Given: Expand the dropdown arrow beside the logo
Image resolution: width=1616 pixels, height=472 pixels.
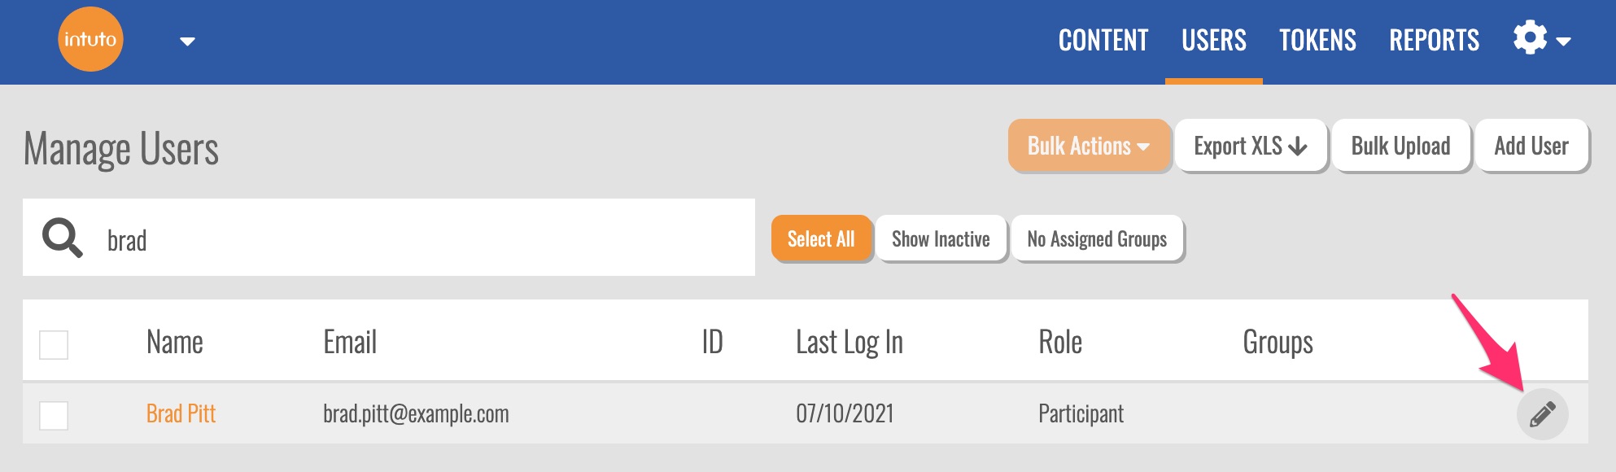Looking at the screenshot, I should tap(187, 42).
